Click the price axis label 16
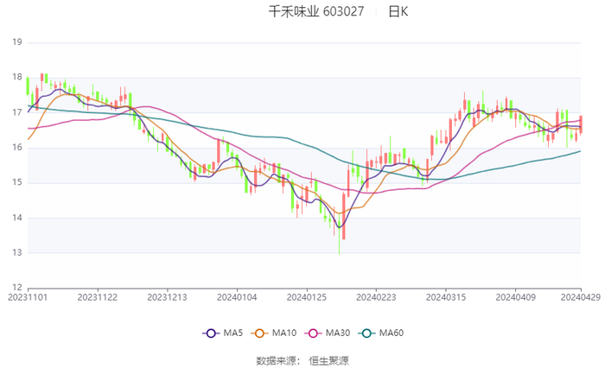Screen dimensions: 605x368 point(17,148)
